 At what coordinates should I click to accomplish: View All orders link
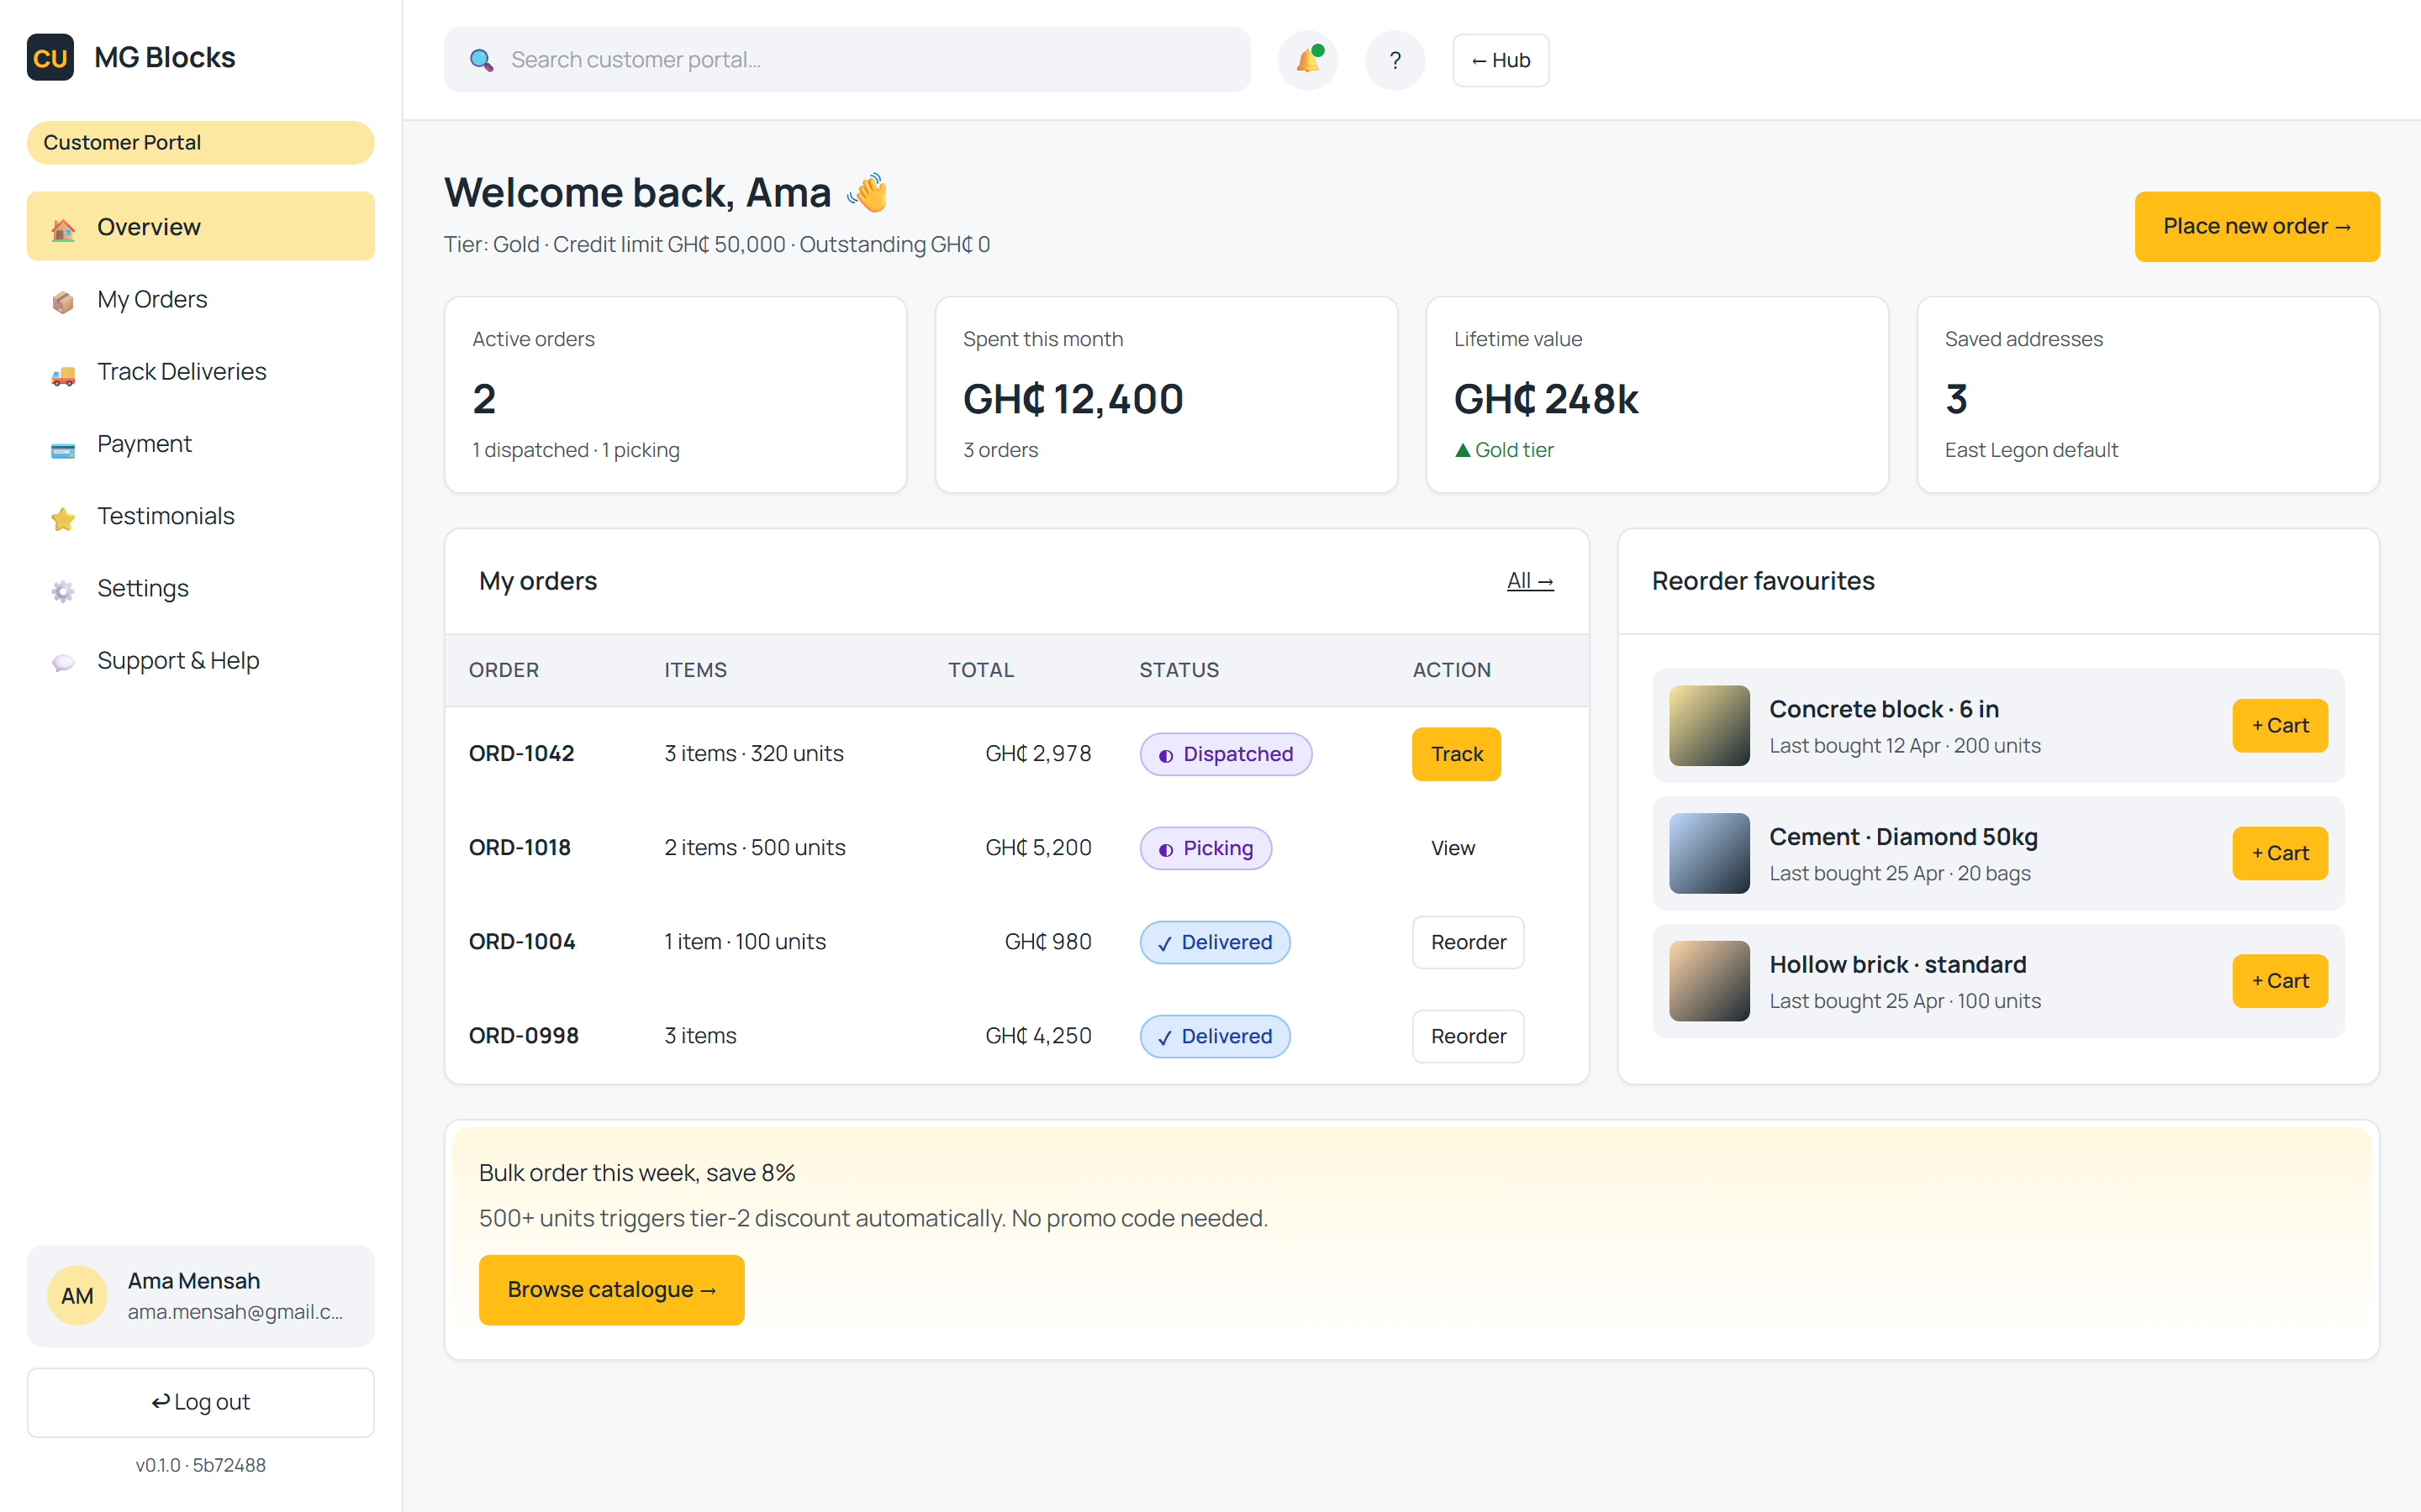pyautogui.click(x=1530, y=581)
